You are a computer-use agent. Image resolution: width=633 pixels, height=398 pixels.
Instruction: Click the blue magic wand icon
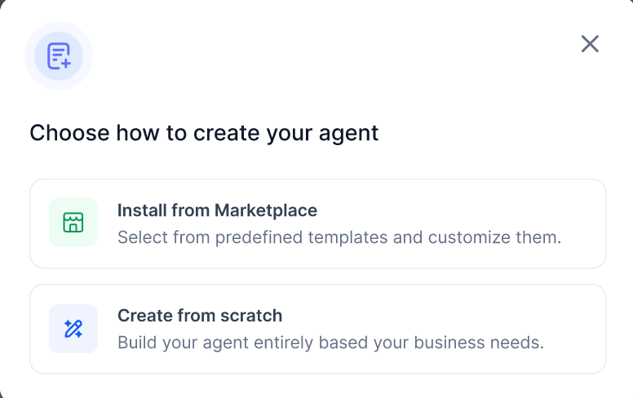73,329
